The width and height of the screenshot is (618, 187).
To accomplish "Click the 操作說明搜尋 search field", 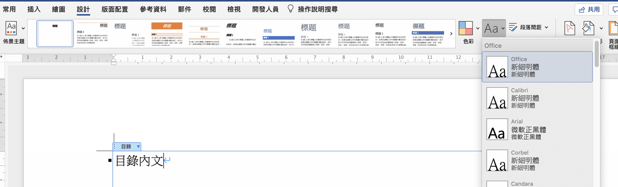I will click(x=318, y=9).
